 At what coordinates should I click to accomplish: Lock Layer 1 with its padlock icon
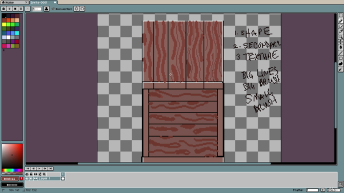click(31, 179)
